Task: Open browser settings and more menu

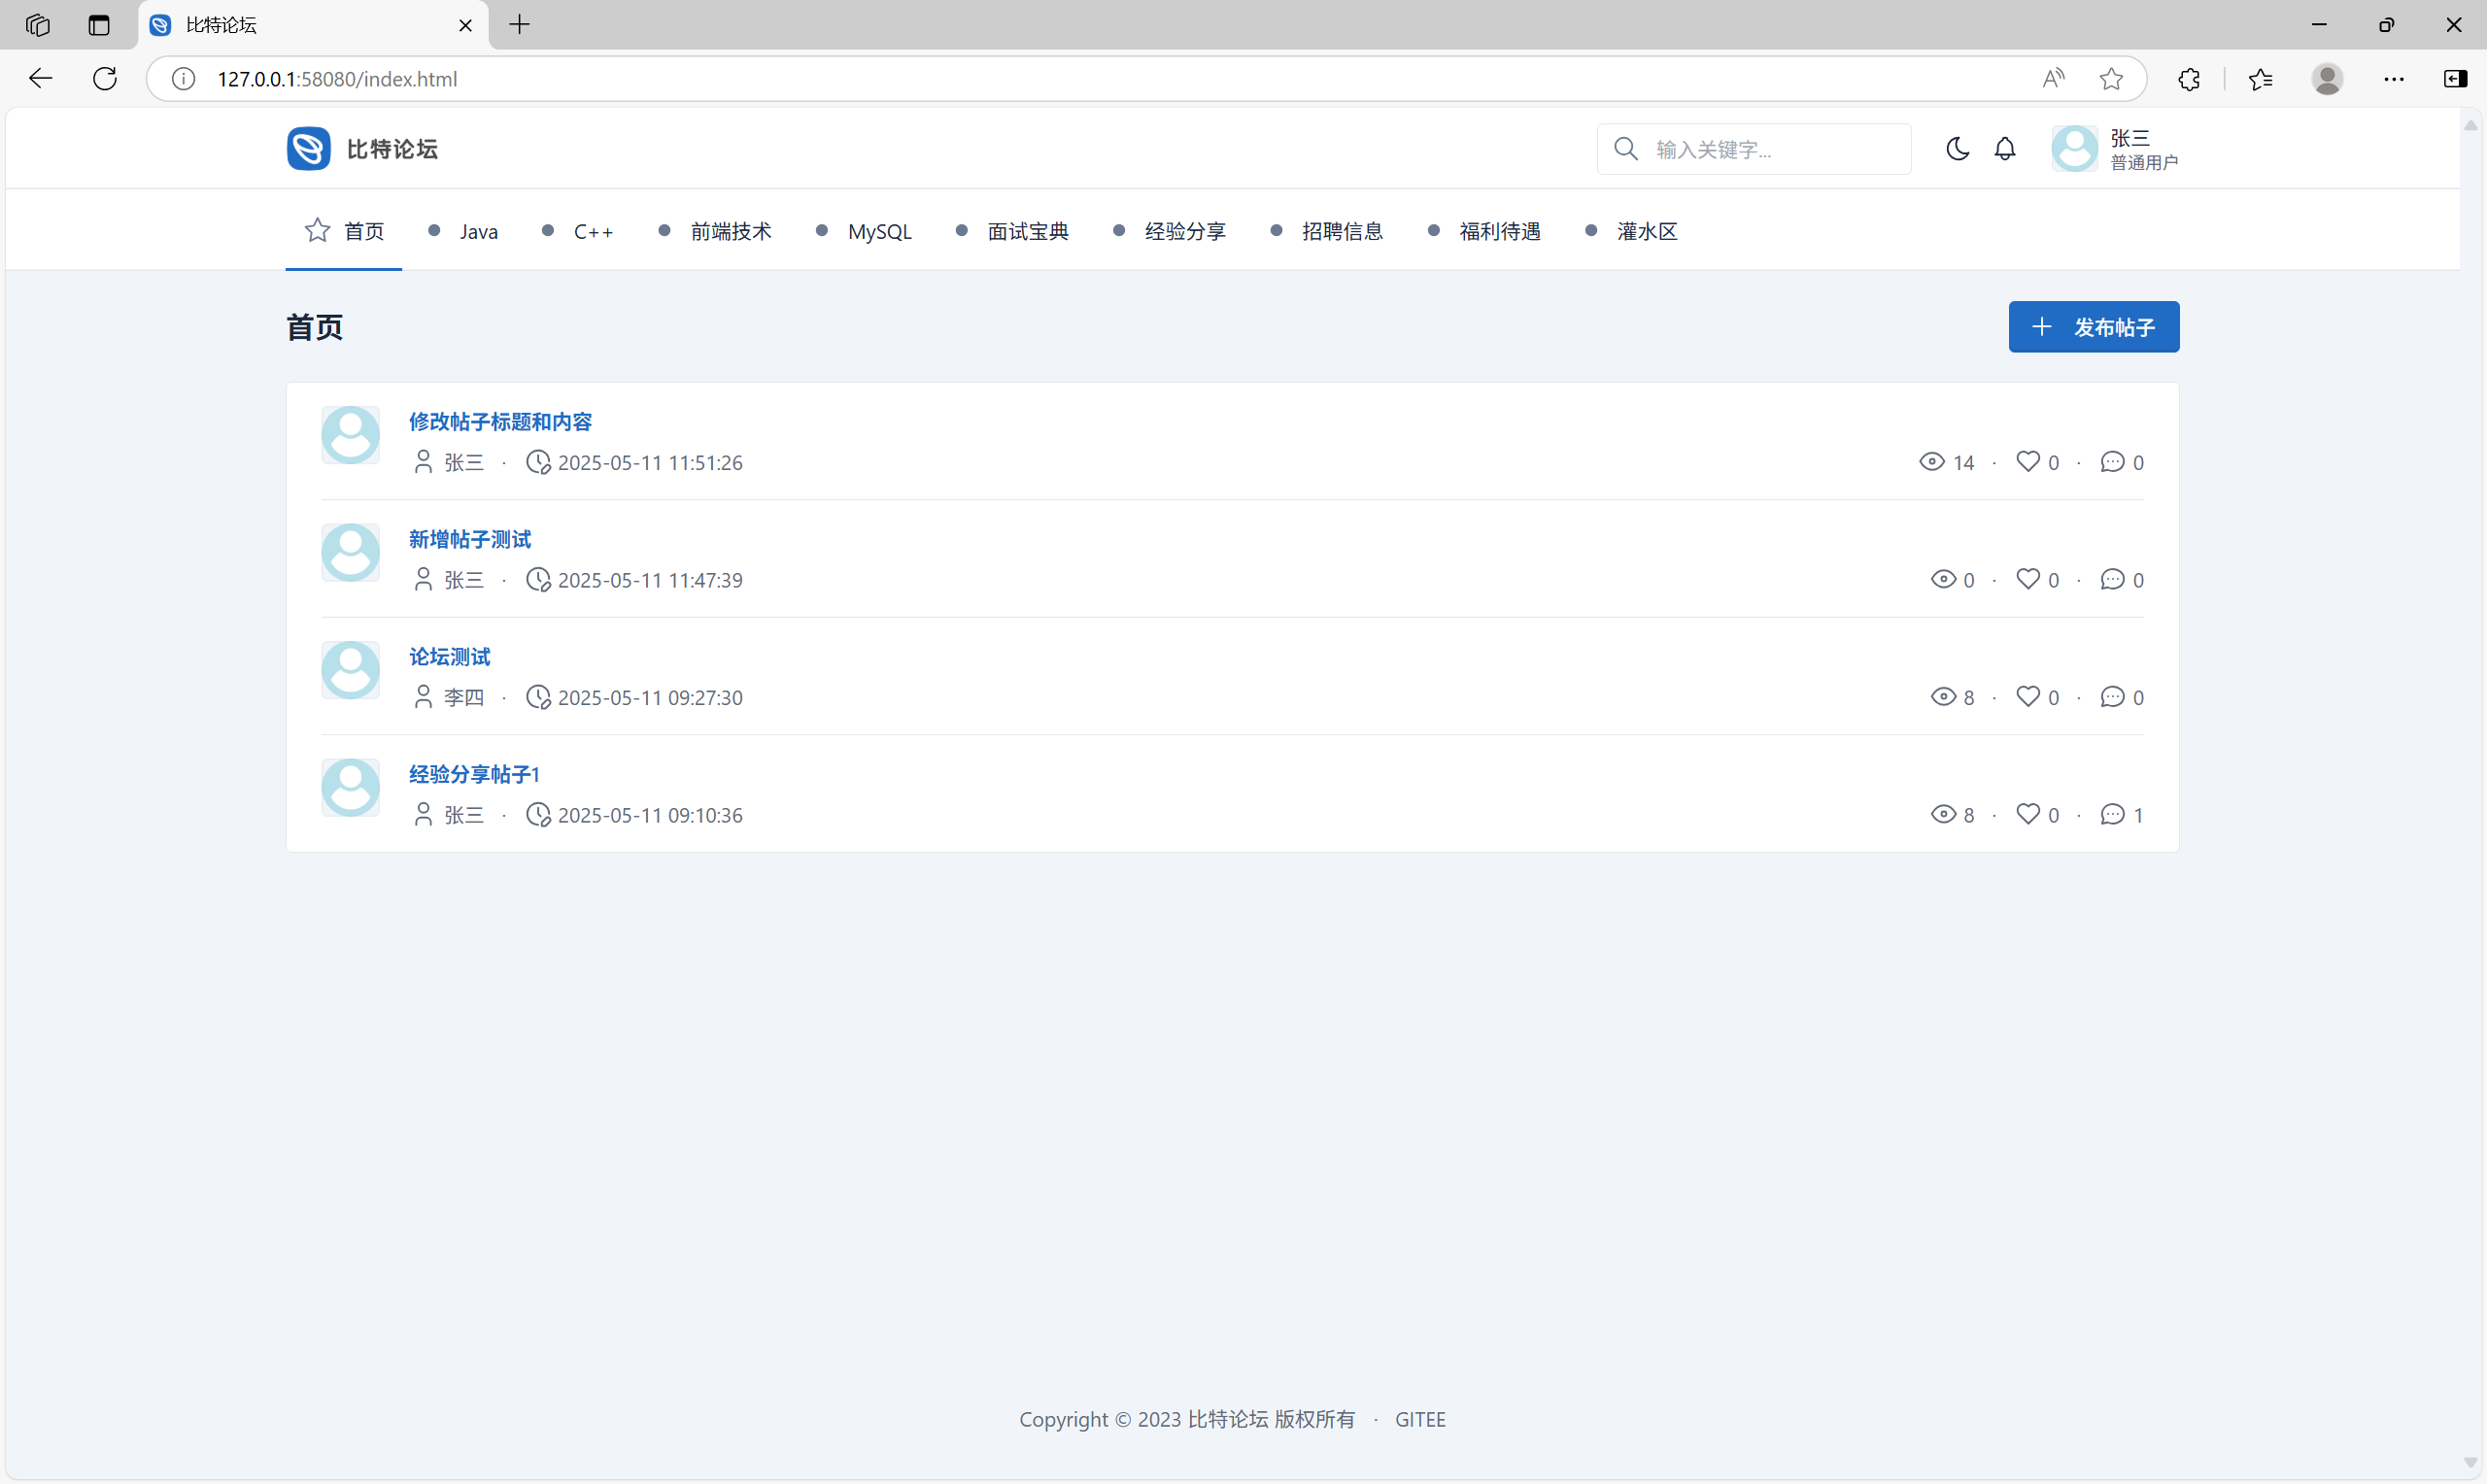Action: [x=2393, y=79]
